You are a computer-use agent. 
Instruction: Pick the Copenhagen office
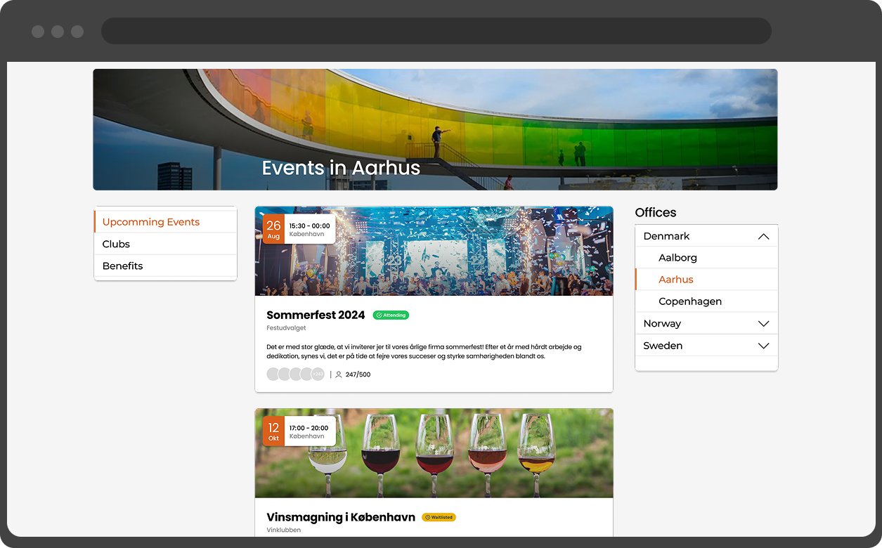689,301
